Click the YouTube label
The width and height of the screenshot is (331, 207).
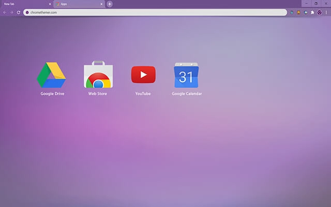tap(143, 94)
